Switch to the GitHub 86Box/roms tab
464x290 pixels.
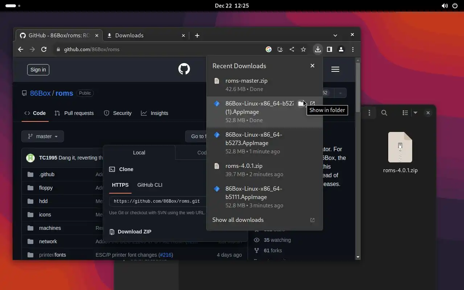click(x=59, y=35)
